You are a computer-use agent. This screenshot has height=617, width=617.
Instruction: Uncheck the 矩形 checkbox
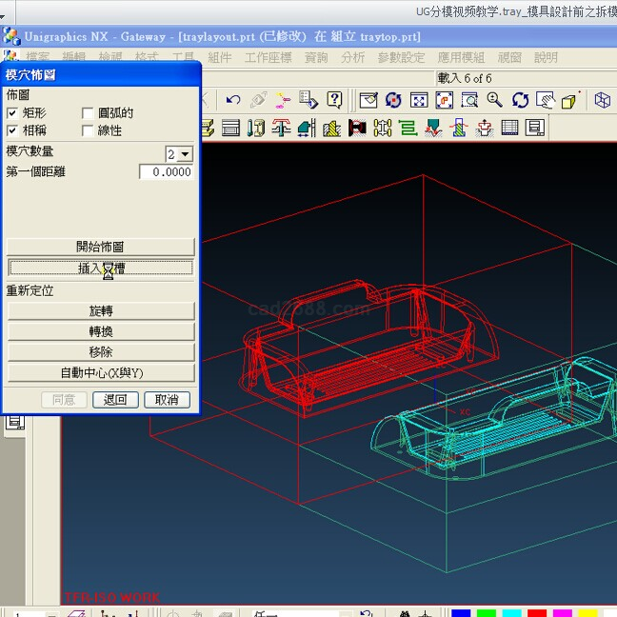(x=12, y=113)
